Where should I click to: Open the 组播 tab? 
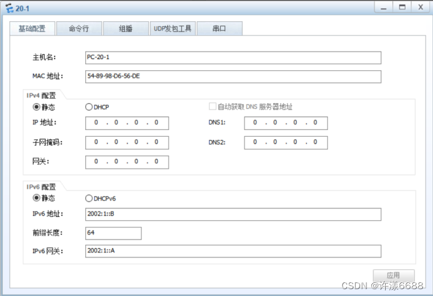126,29
